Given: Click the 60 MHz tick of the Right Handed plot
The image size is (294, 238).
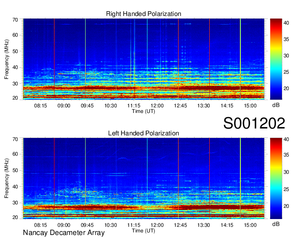Looking at the screenshot, I should (15, 35).
